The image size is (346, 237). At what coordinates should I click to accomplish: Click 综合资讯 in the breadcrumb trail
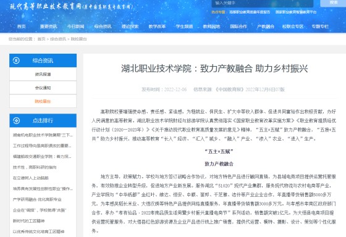[58, 39]
